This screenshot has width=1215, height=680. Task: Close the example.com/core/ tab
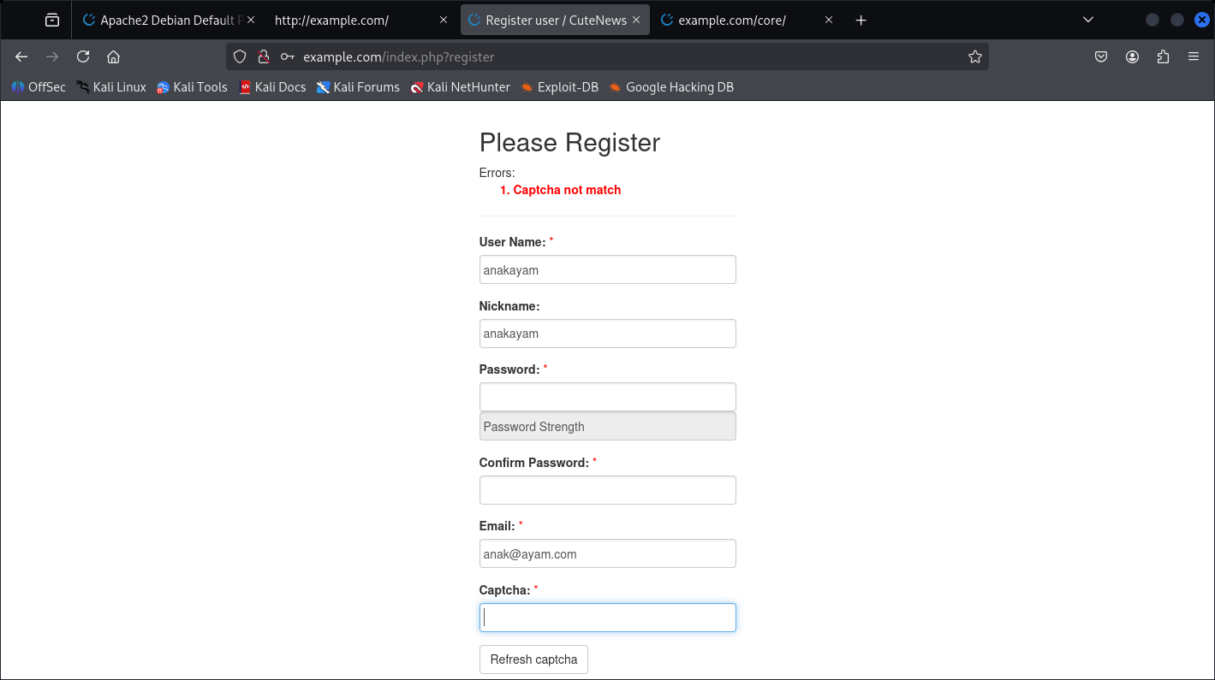coord(829,20)
